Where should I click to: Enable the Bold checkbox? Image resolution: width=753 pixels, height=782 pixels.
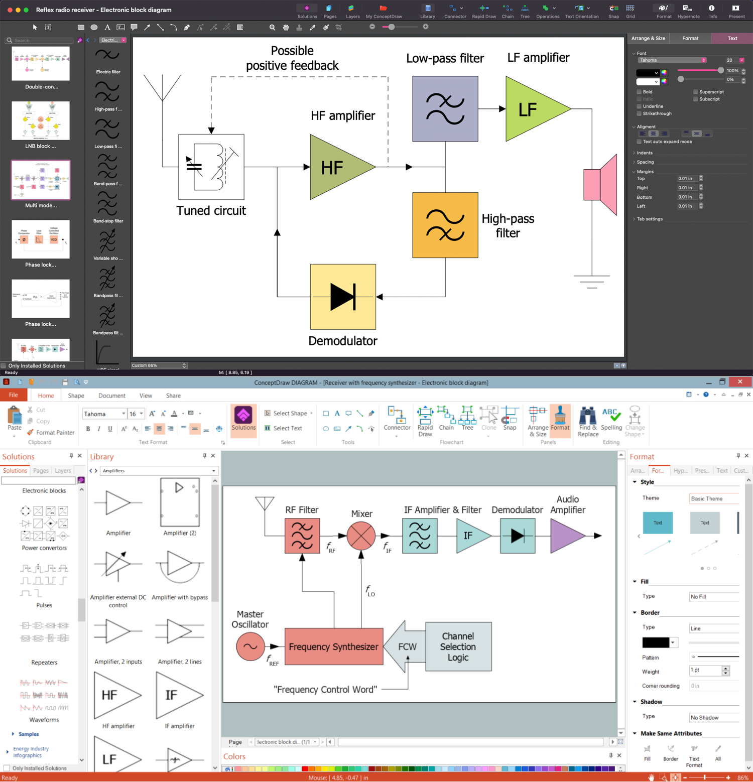coord(639,92)
